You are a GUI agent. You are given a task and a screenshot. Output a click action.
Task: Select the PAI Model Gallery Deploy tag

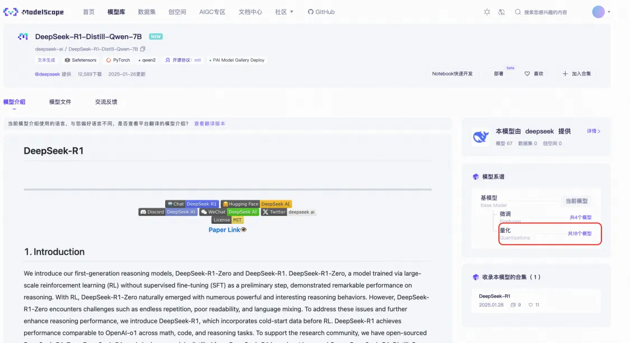237,60
